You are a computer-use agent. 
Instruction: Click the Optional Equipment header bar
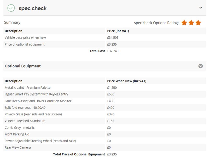104,66
